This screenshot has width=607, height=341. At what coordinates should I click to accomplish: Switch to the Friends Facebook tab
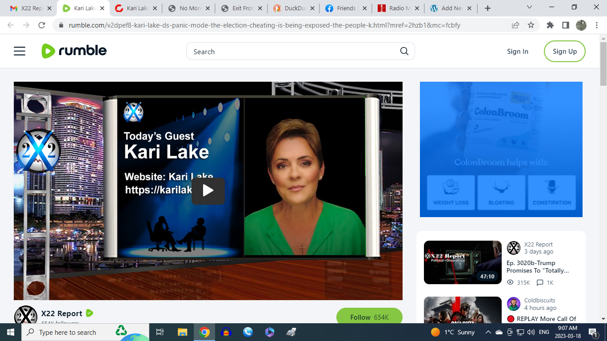click(345, 8)
